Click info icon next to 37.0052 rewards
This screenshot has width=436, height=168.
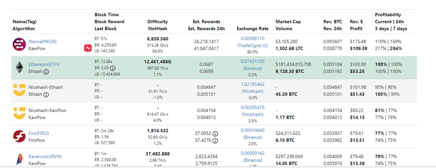click(x=215, y=133)
